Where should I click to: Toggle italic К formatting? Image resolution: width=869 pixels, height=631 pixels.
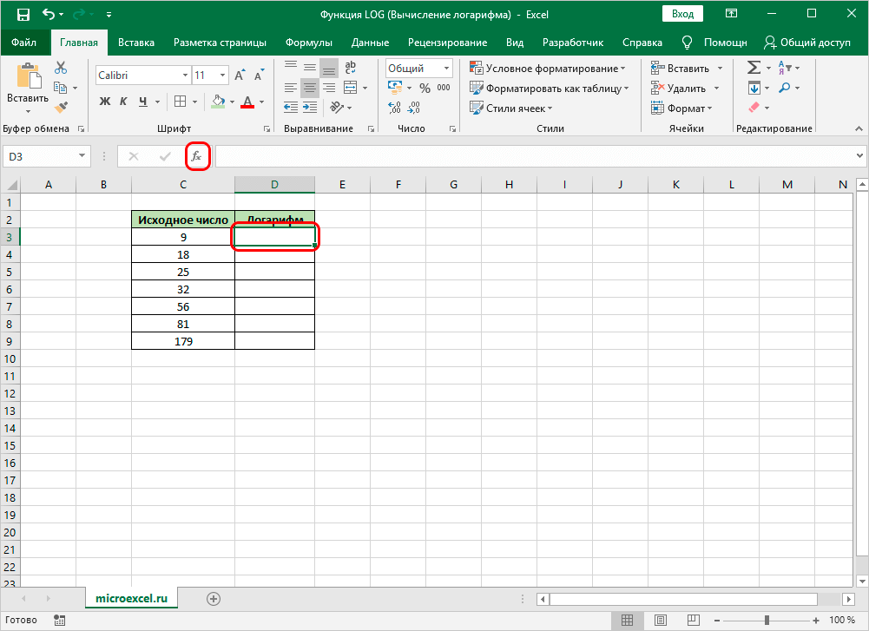pyautogui.click(x=124, y=102)
